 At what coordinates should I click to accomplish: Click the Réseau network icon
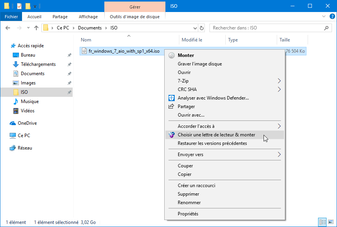[13, 148]
